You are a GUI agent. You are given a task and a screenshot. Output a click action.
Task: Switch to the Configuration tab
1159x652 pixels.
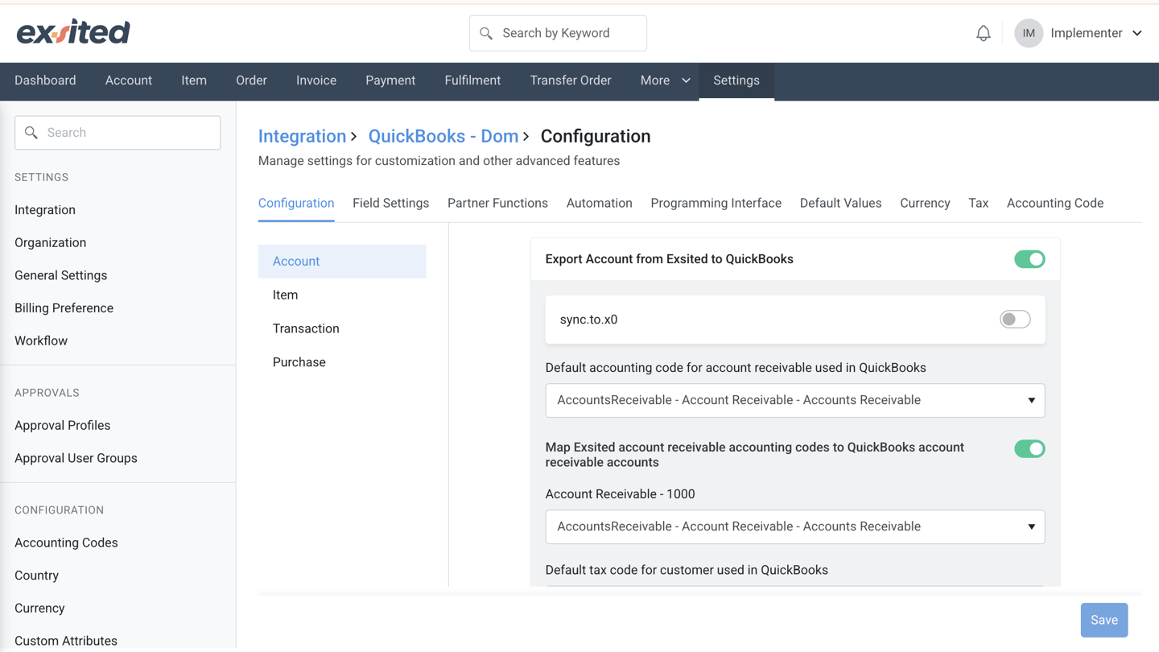(296, 203)
